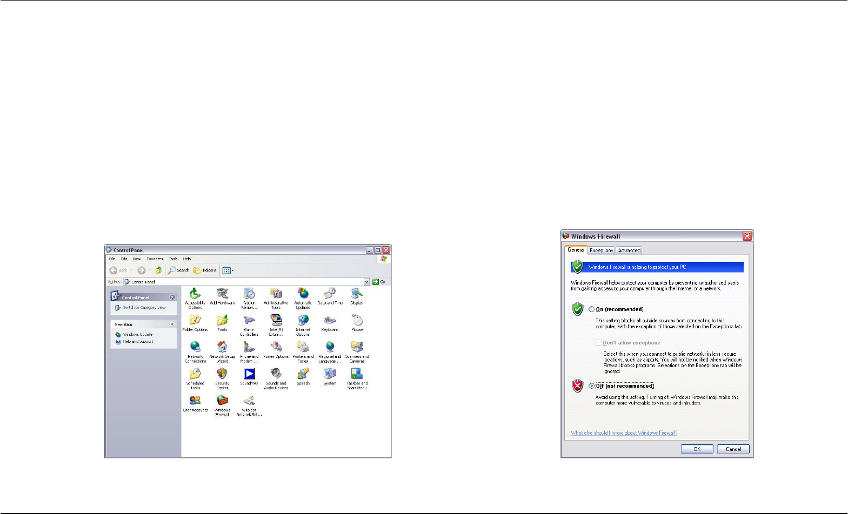Open Security Center icon
The image size is (848, 514).
tap(222, 378)
